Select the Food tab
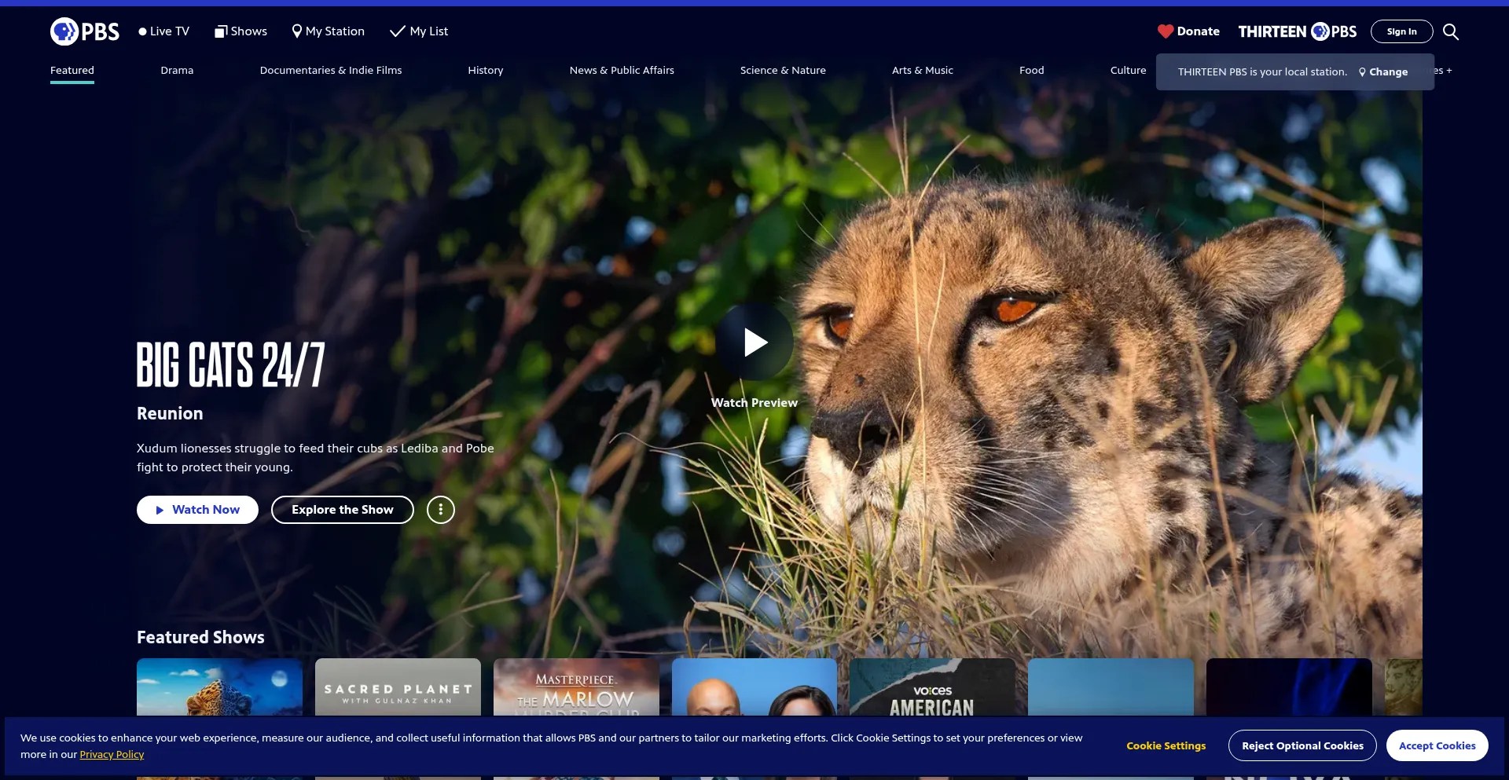Viewport: 1509px width, 780px height. point(1032,71)
